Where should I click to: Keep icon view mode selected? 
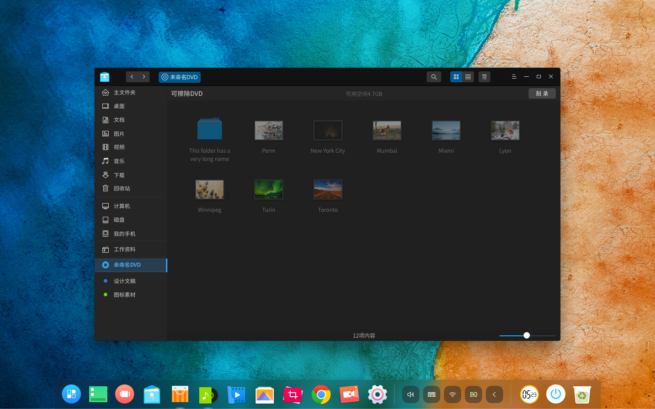(x=456, y=77)
